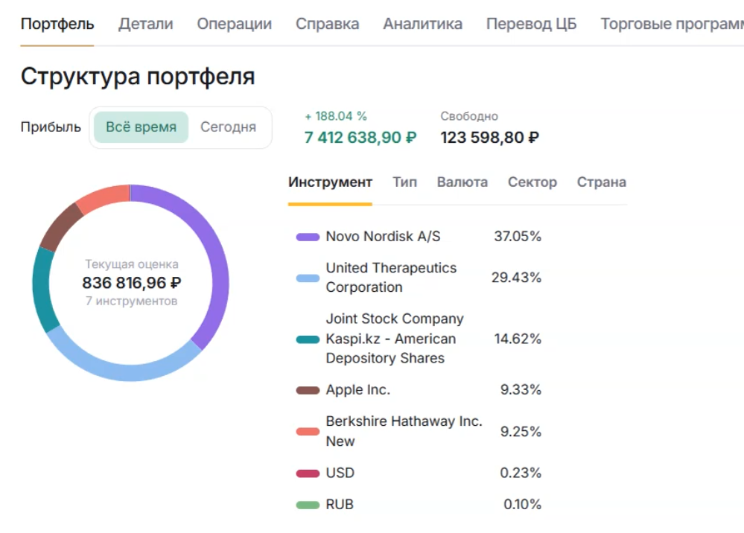Screen dimensions: 744x533
Task: Switch grouping to Страна
Action: click(601, 182)
